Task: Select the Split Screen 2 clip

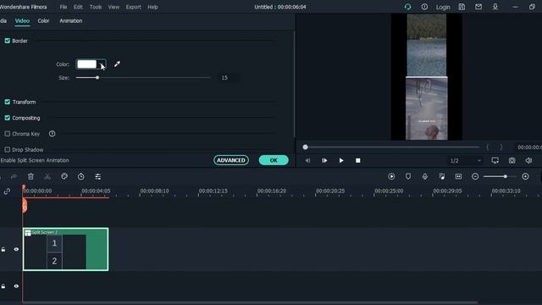Action: [66, 249]
